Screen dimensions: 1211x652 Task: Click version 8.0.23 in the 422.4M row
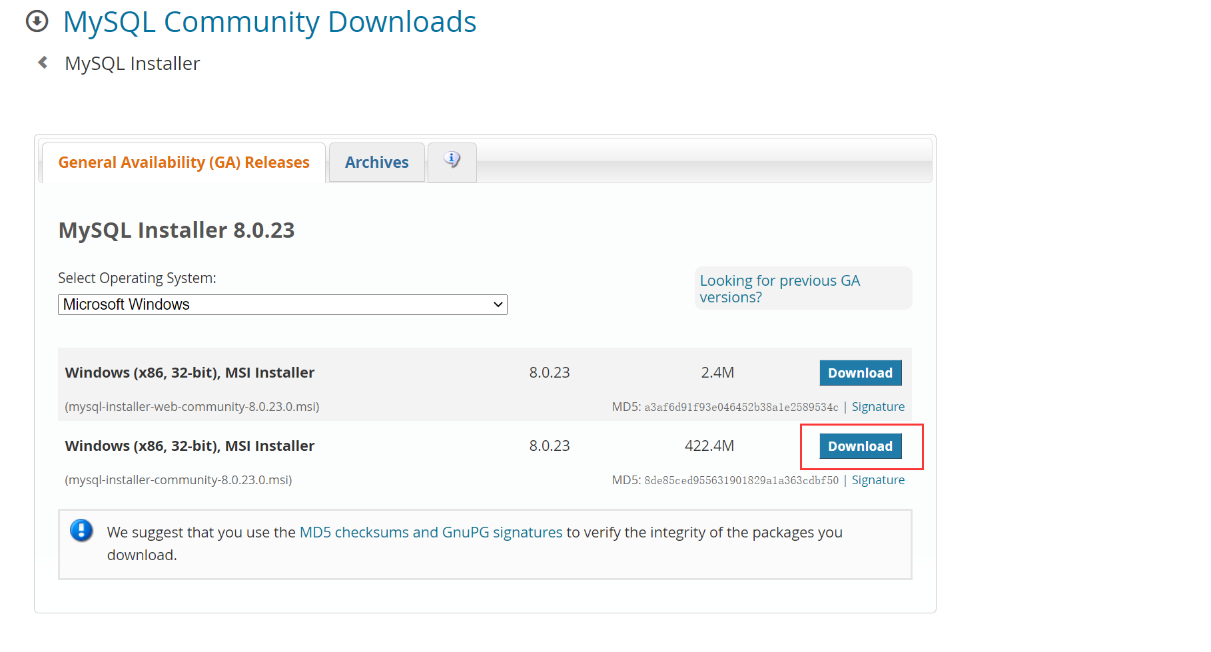(x=550, y=446)
